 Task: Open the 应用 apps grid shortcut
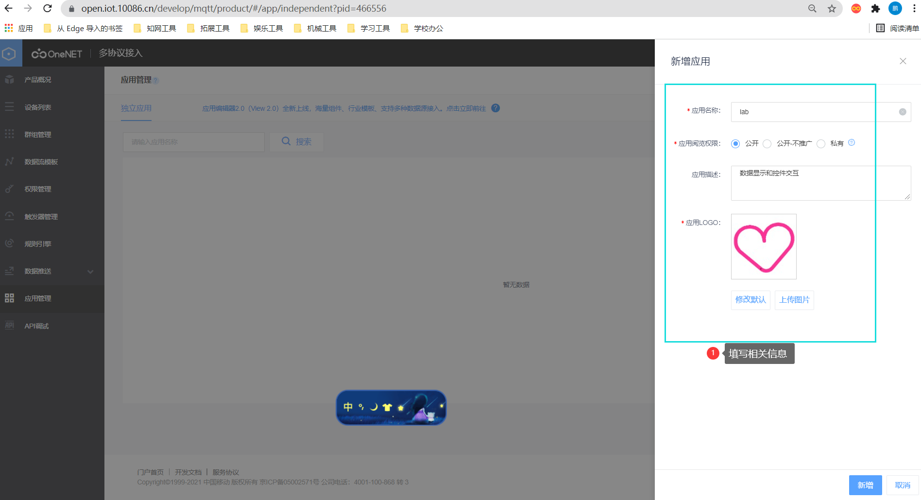[x=18, y=28]
